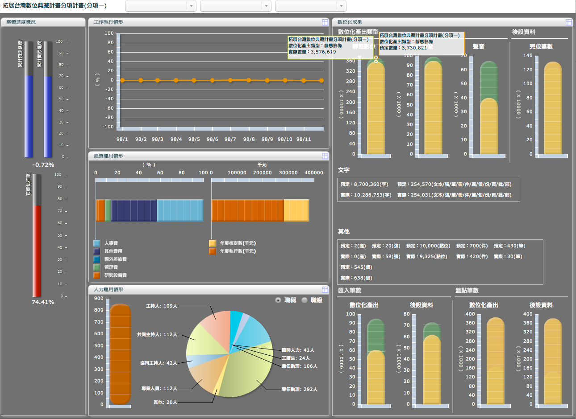Click the 98/6 data point on line chart
The width and height of the screenshot is (576, 419).
[x=212, y=81]
